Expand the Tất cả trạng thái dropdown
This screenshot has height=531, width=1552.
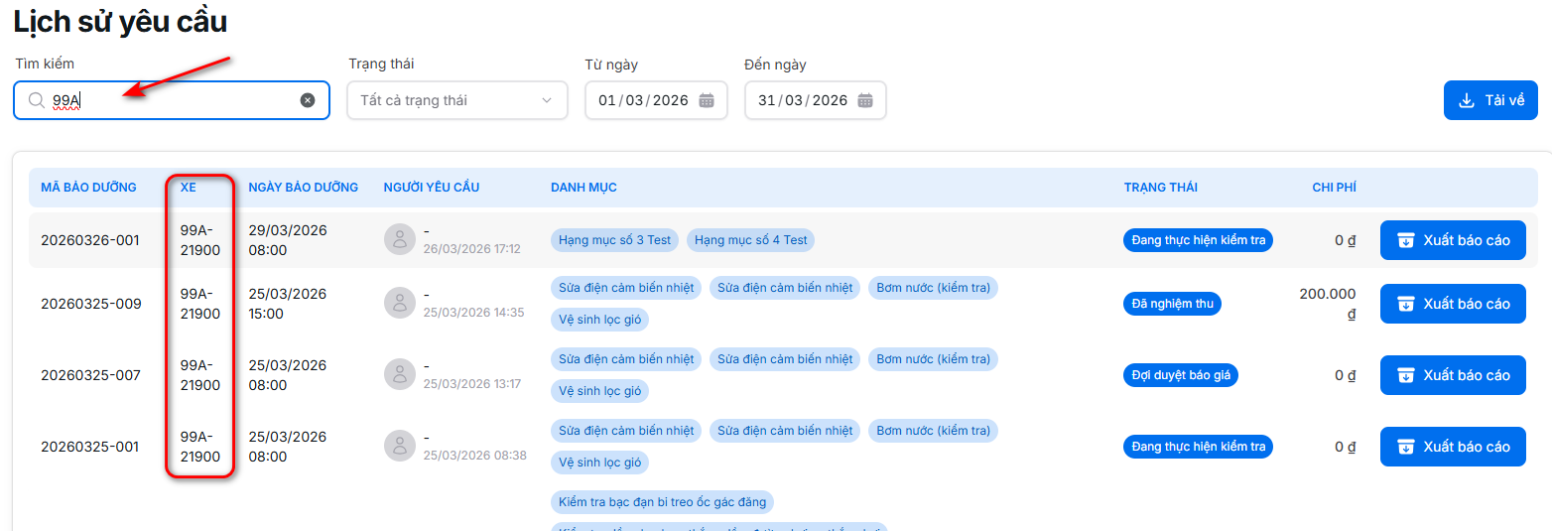[456, 100]
